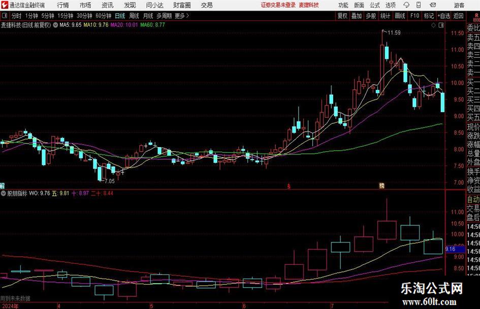Click the 统计 statistics toolbar button

(x=385, y=16)
